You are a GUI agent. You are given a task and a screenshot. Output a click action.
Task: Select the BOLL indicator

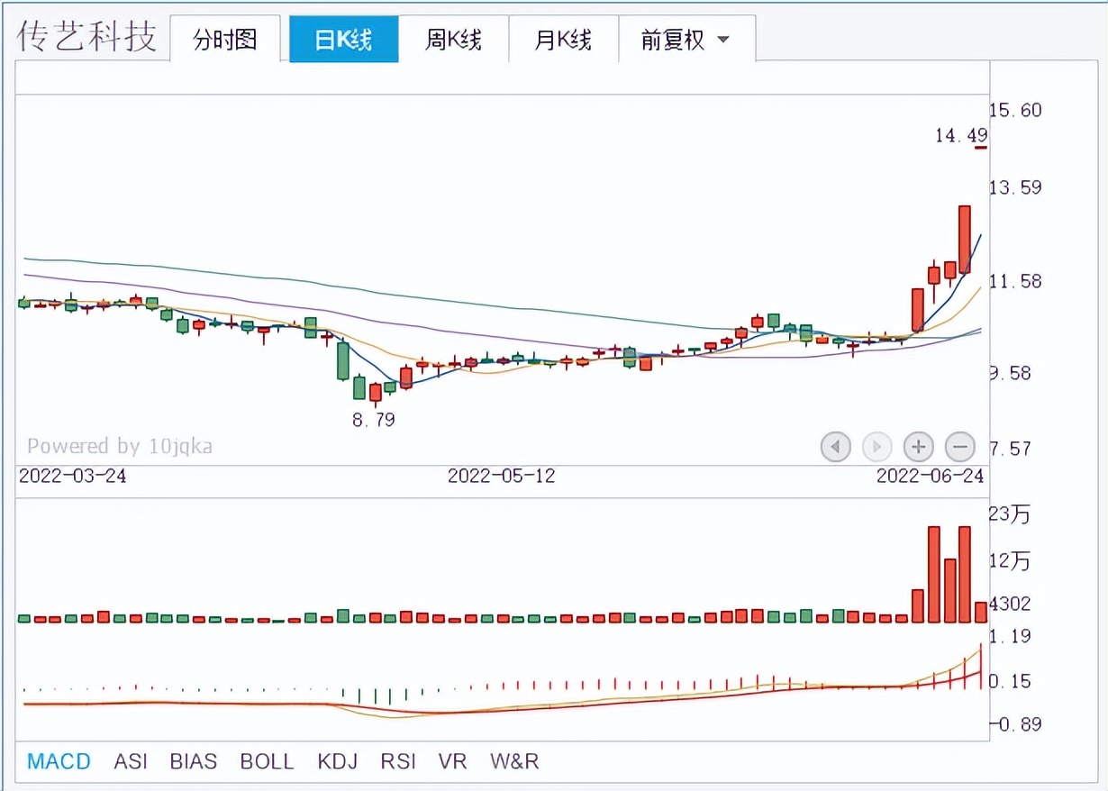(x=267, y=761)
